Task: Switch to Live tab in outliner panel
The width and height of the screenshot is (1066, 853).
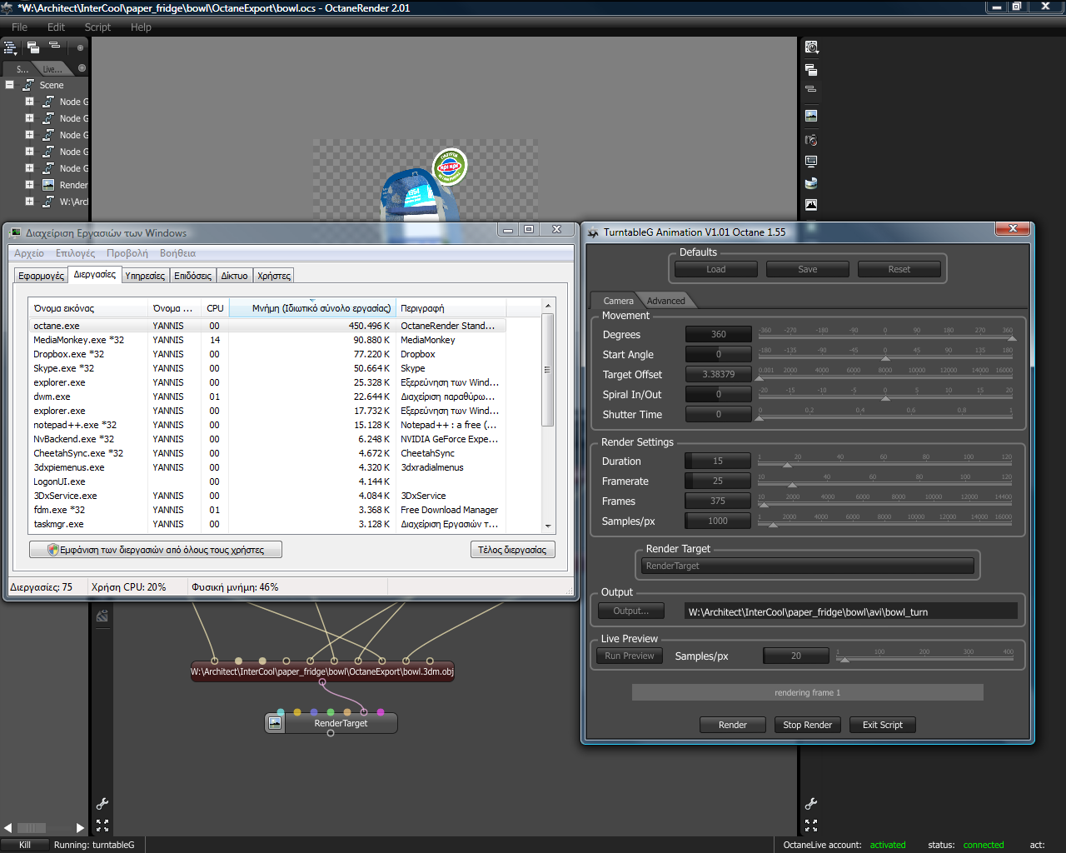Action: [52, 69]
